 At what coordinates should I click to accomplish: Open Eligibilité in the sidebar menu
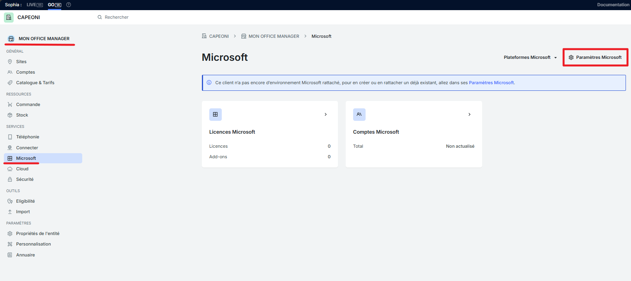click(25, 201)
